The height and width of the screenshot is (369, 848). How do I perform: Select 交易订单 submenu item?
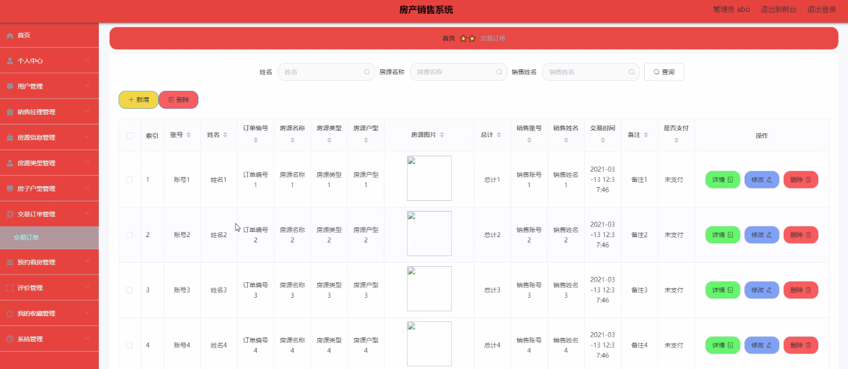pyautogui.click(x=49, y=238)
